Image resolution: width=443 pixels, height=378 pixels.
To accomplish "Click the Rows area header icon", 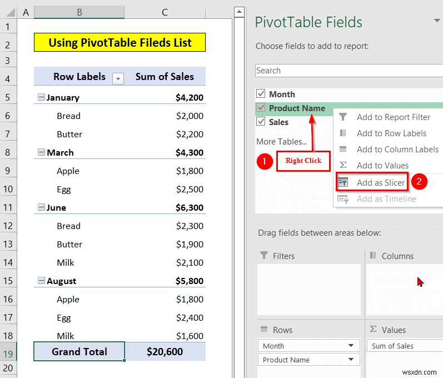I will [x=264, y=329].
